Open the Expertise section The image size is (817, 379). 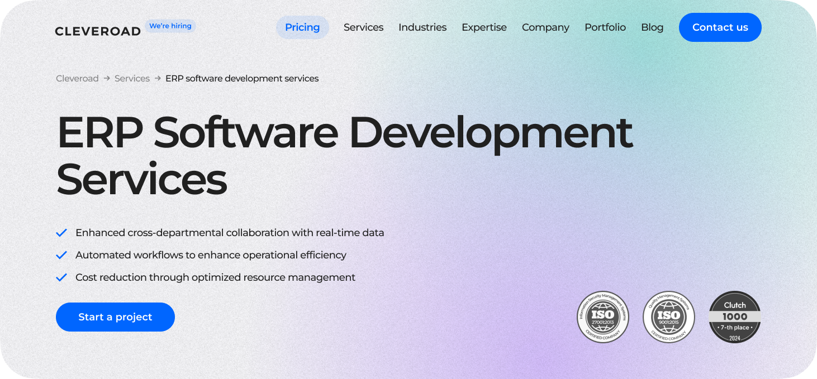(x=484, y=27)
